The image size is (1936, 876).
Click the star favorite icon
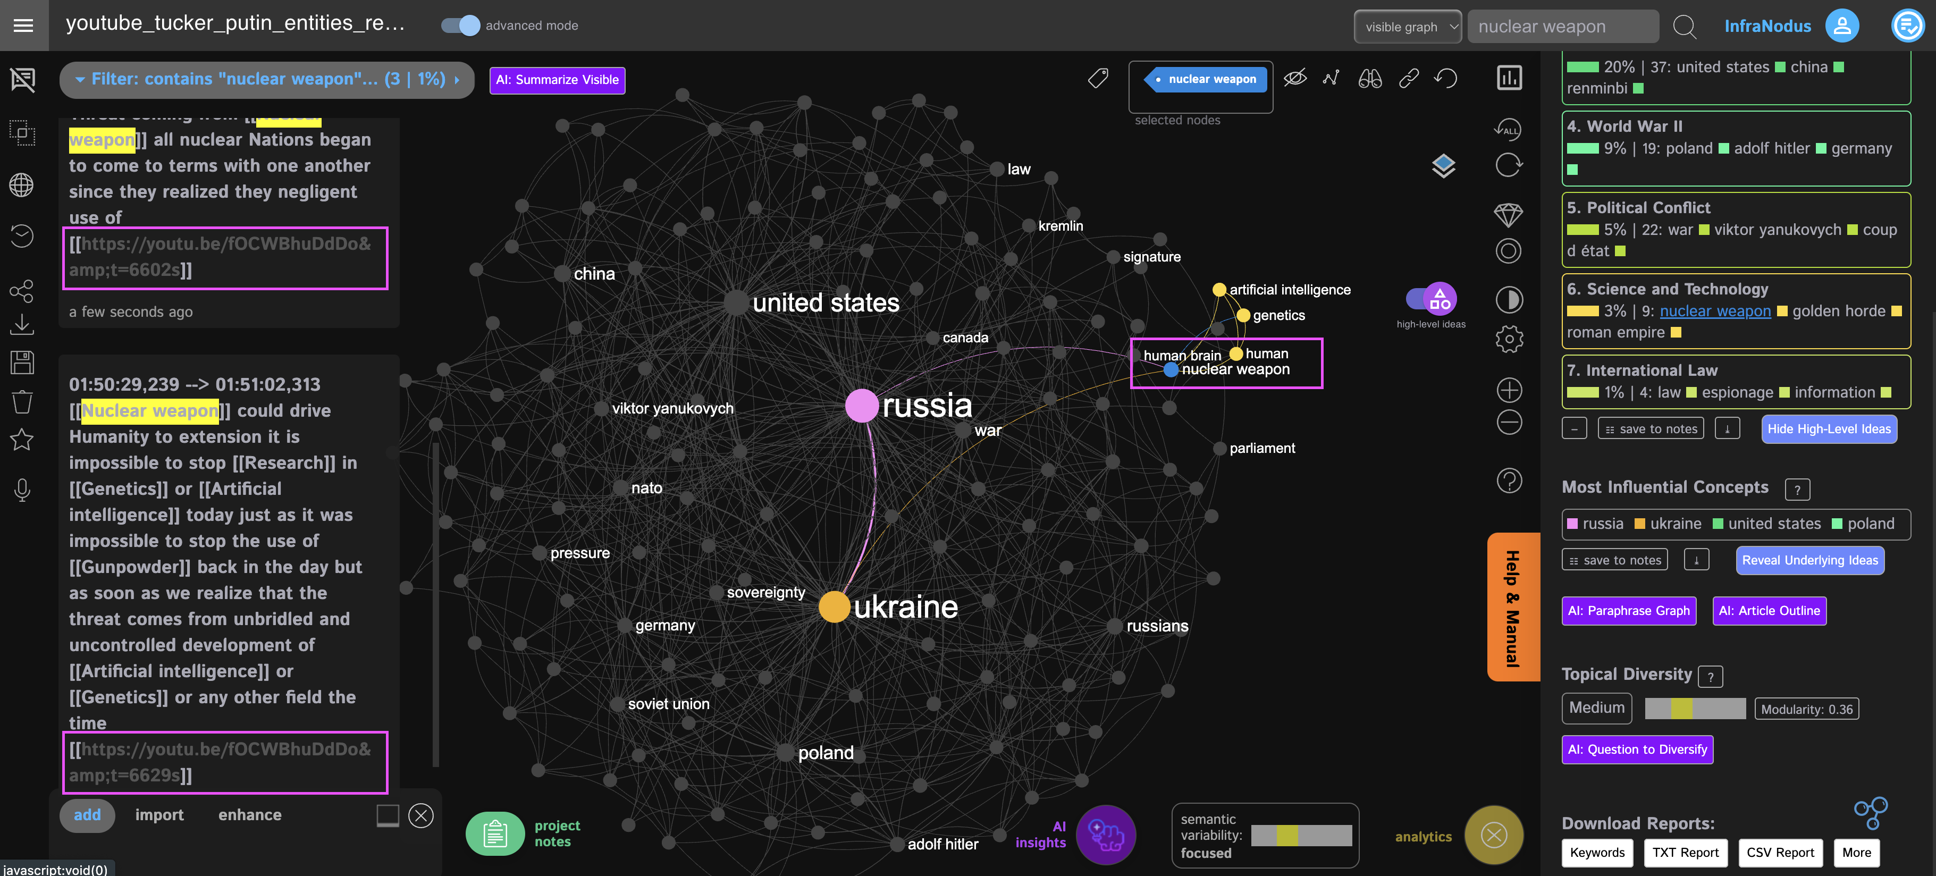point(22,440)
